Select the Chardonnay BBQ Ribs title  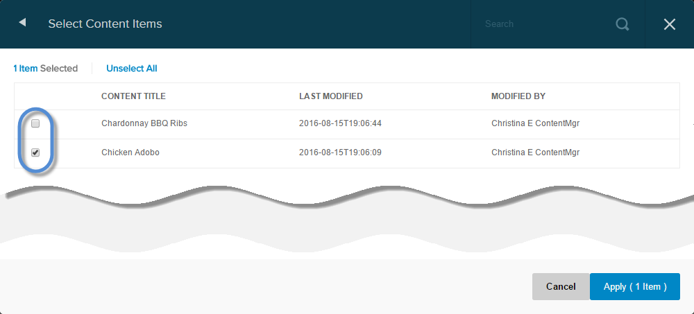point(144,123)
